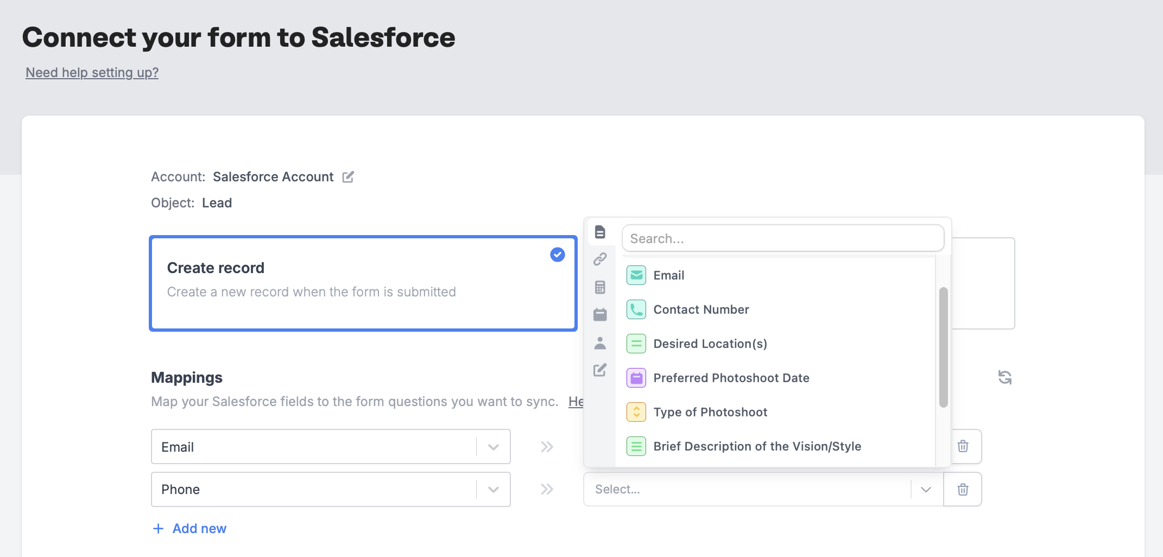Screen dimensions: 1163x557
Task: Choose Contact Number from the list
Action: tap(701, 309)
